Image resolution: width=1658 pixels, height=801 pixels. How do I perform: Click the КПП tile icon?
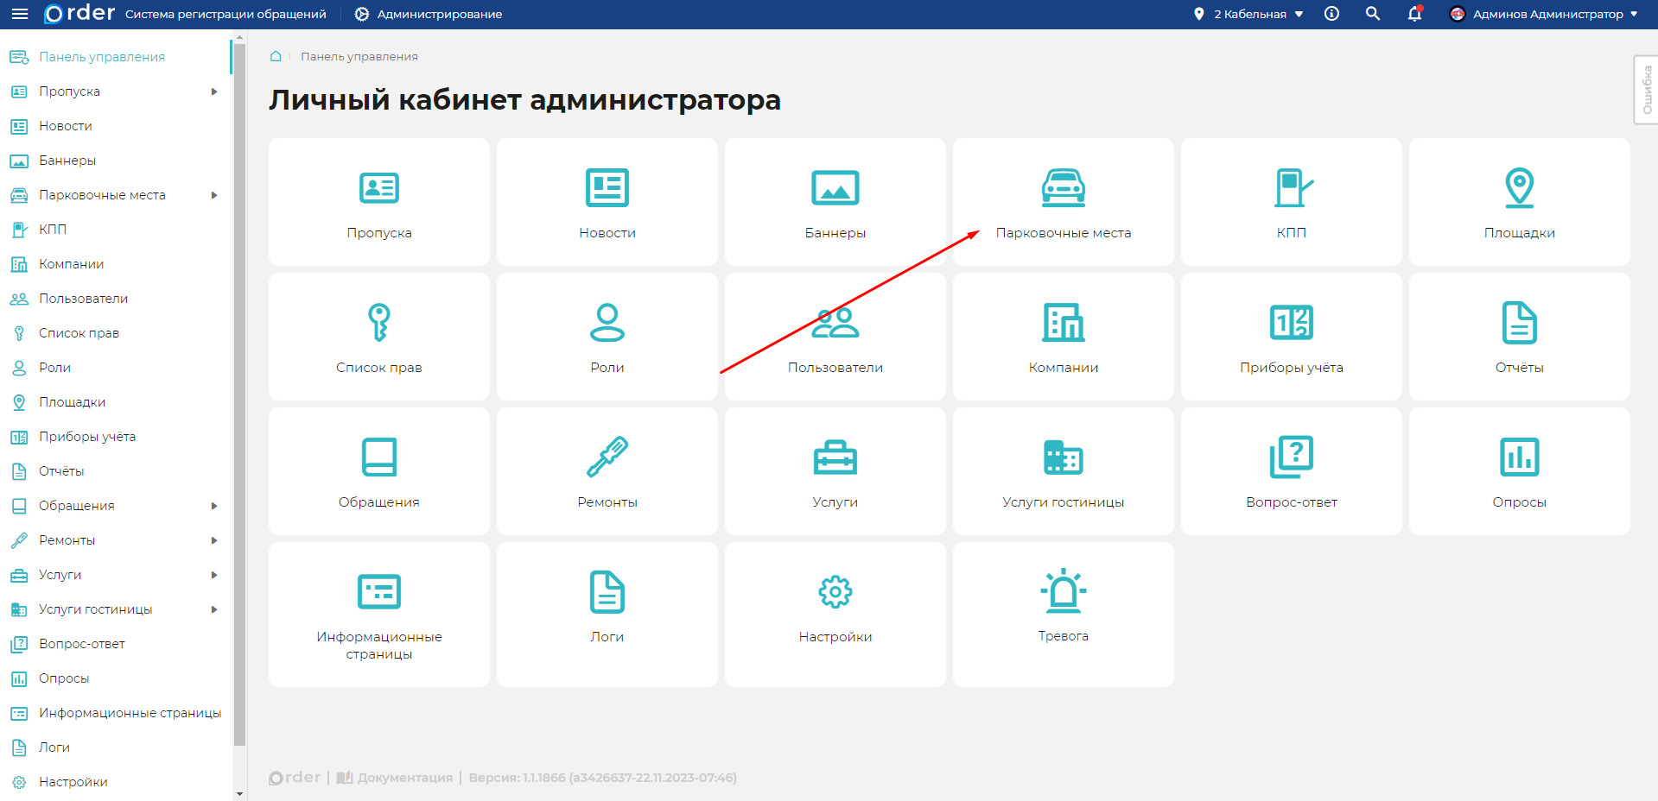pyautogui.click(x=1291, y=188)
